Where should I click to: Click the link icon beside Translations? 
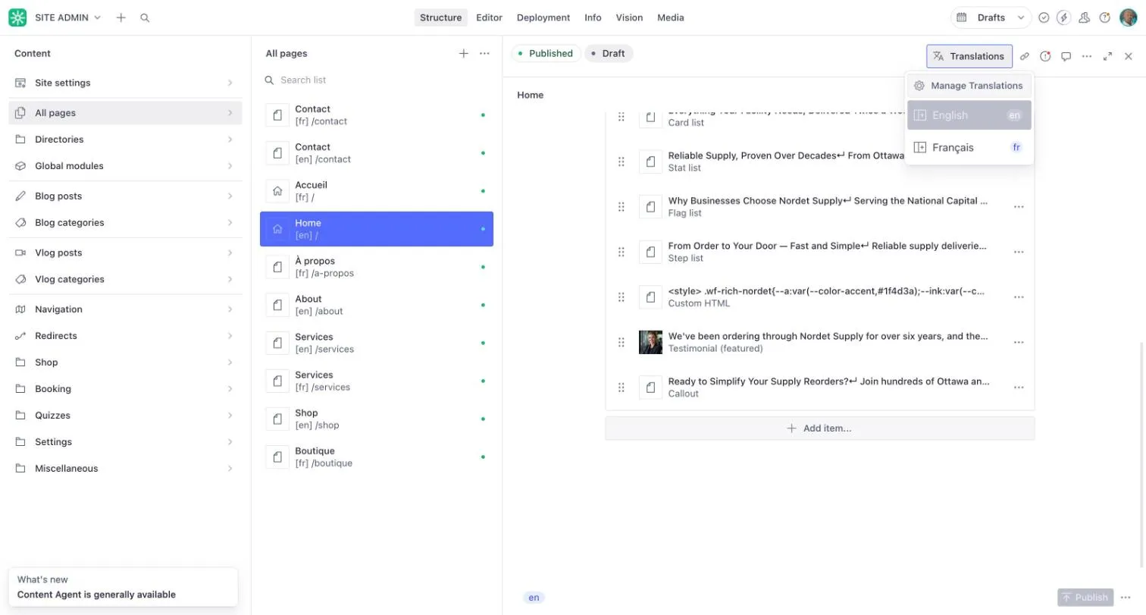click(x=1025, y=56)
